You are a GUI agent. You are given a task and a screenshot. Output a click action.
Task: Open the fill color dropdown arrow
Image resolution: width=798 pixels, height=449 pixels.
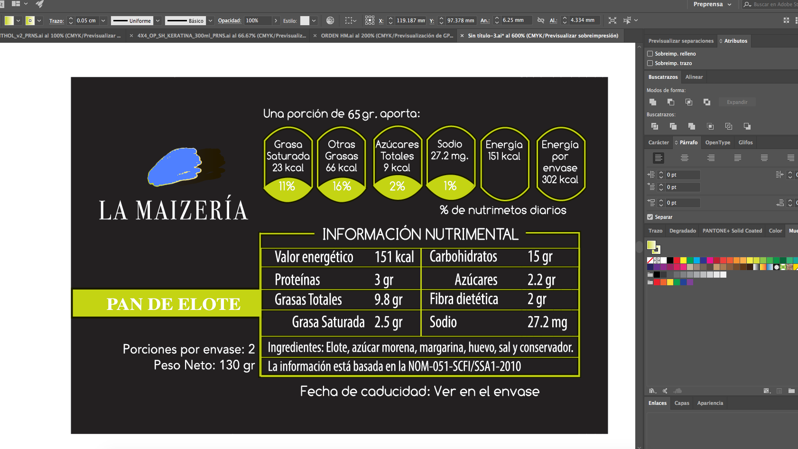[18, 20]
